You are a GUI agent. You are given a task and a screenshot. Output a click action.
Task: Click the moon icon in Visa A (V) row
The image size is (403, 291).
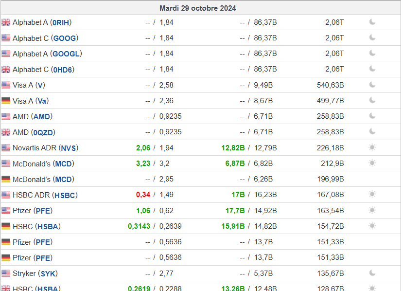[372, 85]
